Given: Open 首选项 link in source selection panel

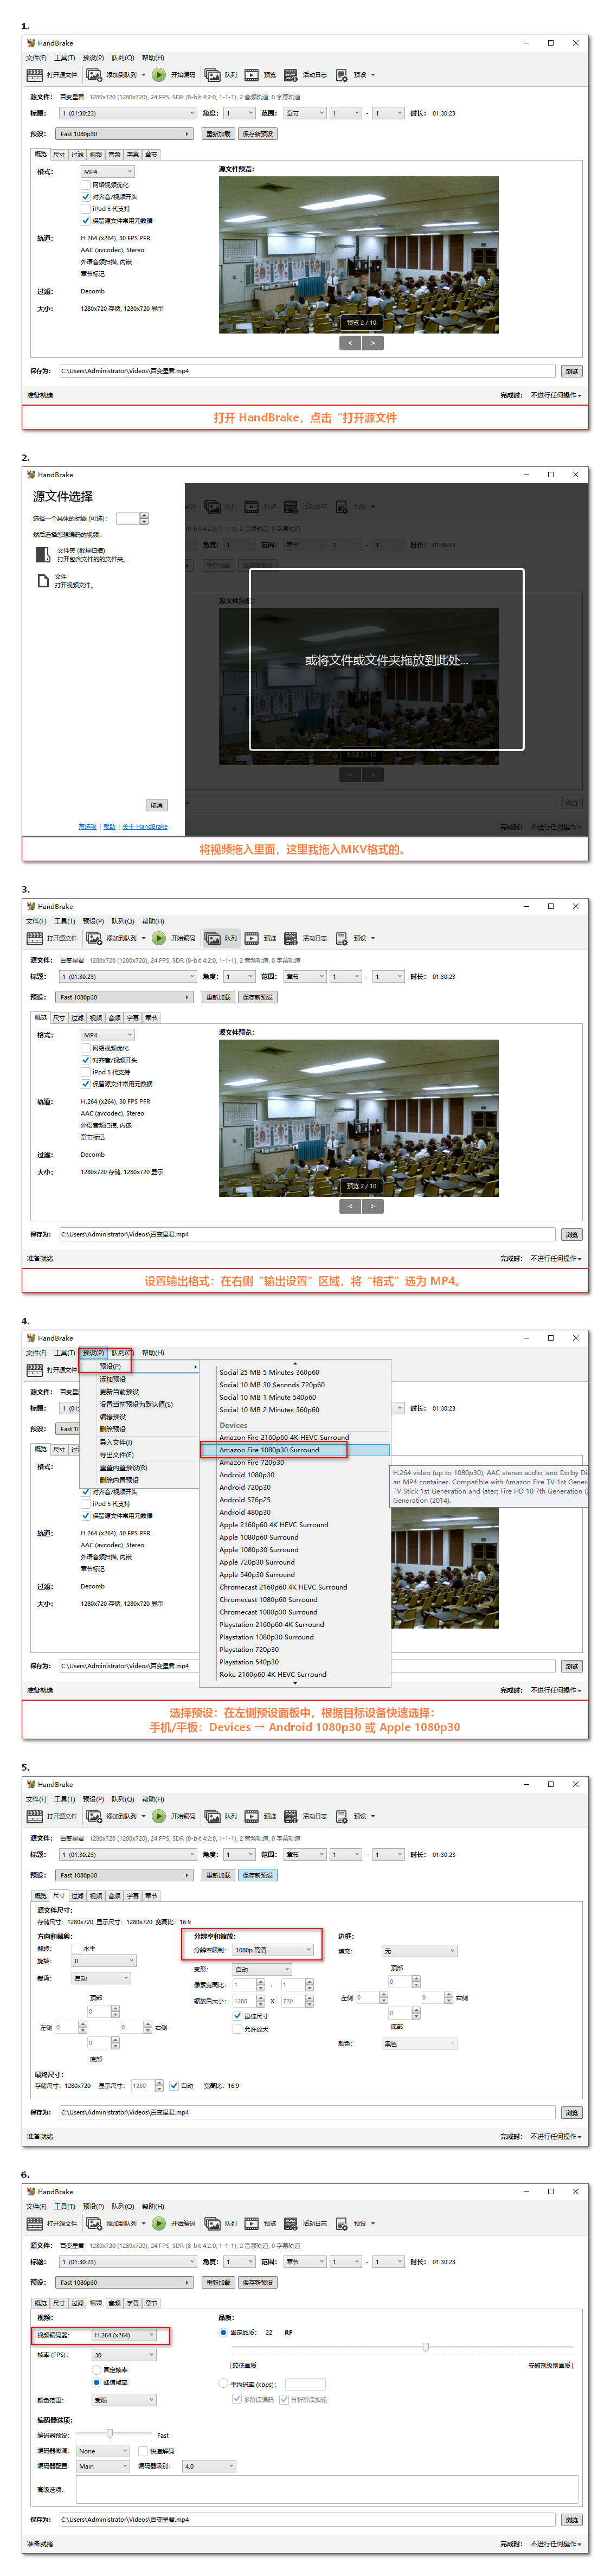Looking at the screenshot, I should coord(88,827).
